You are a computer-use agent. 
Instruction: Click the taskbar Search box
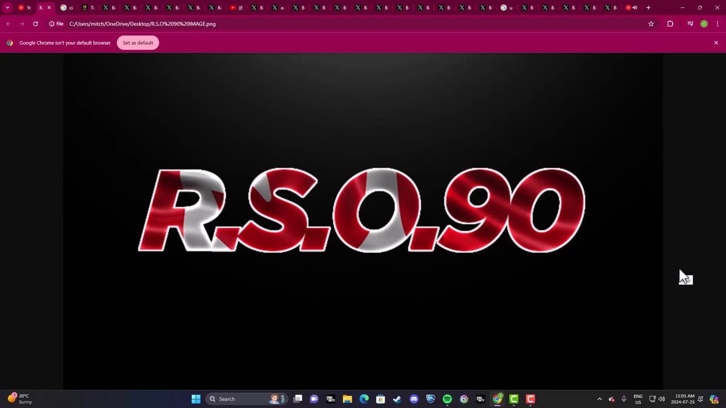coord(246,399)
